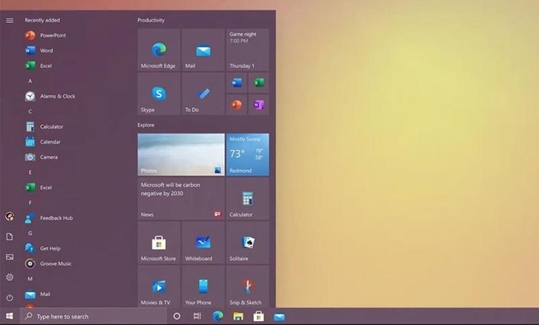The height and width of the screenshot is (325, 539).
Task: Open the Power options button
Action: coord(9,297)
